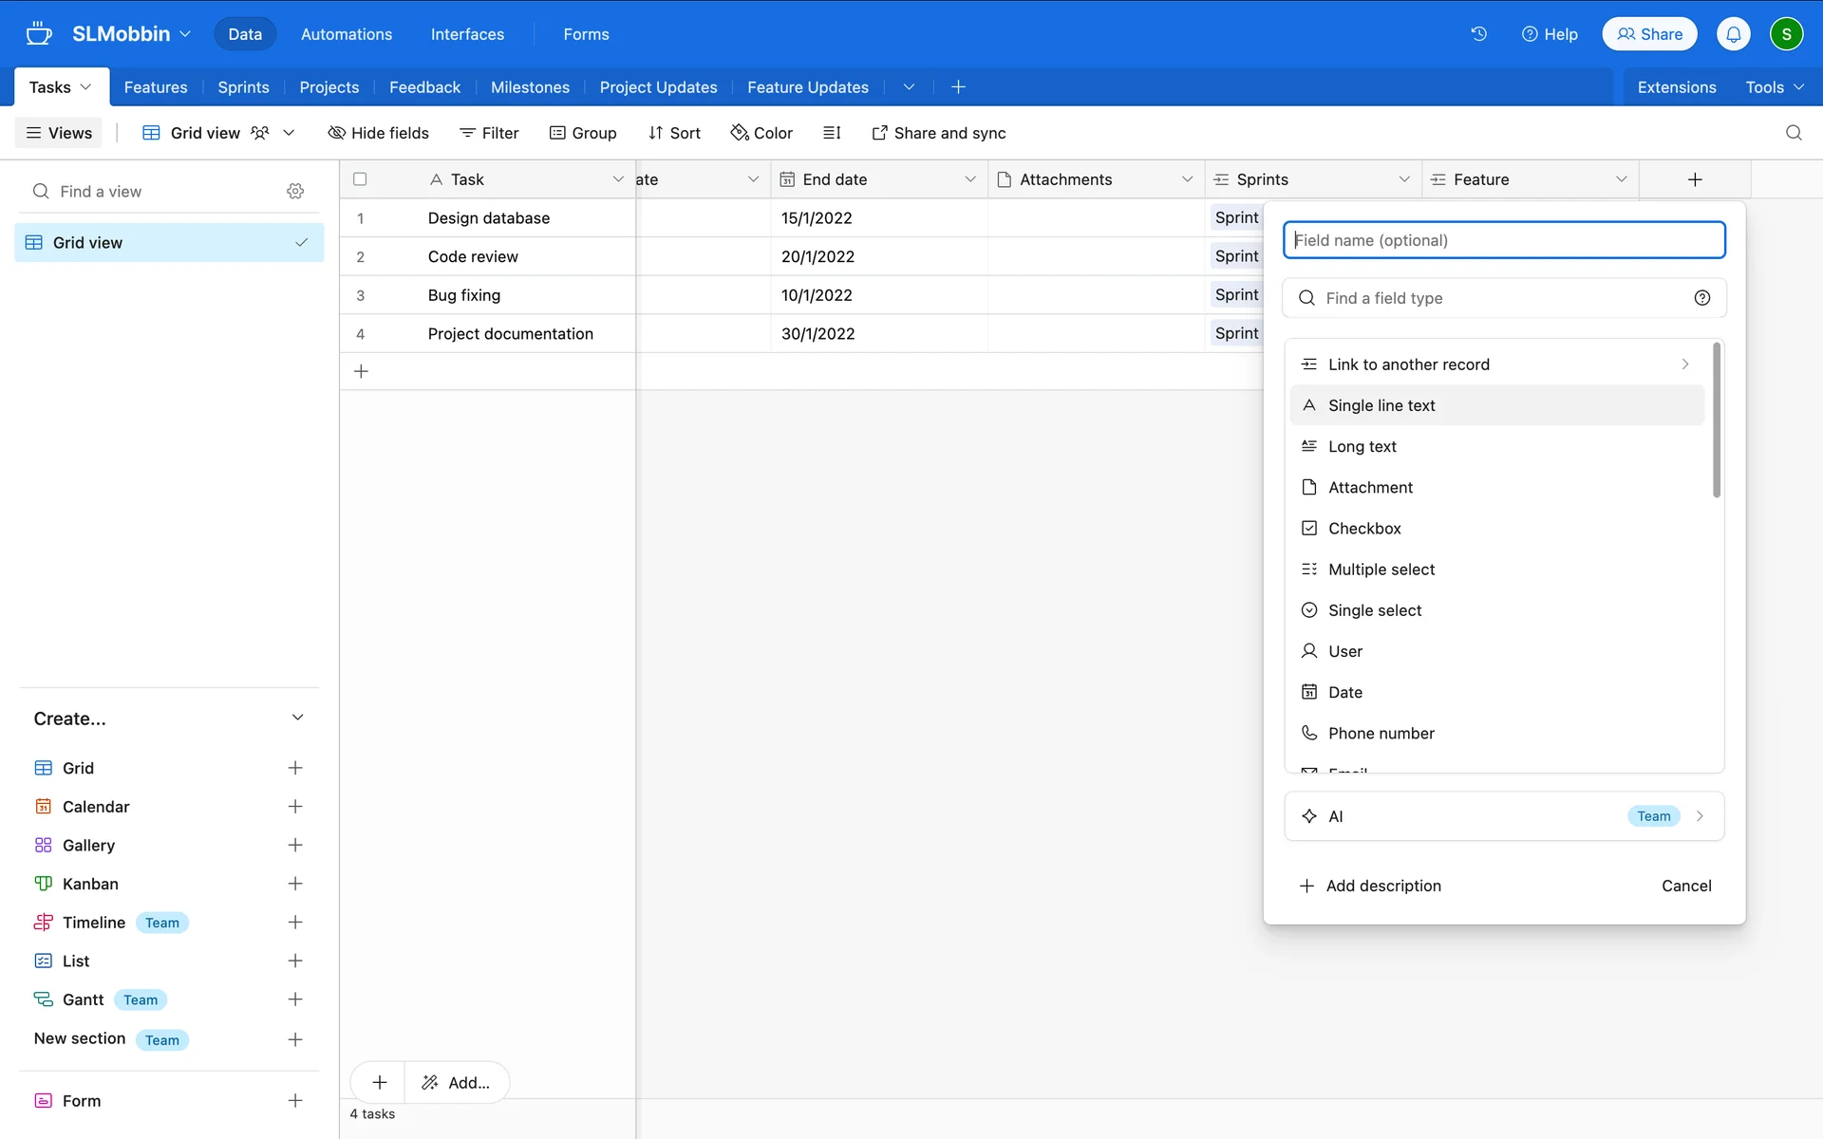Add a new table with plus tab
Screen dimensions: 1823x1139
(958, 87)
